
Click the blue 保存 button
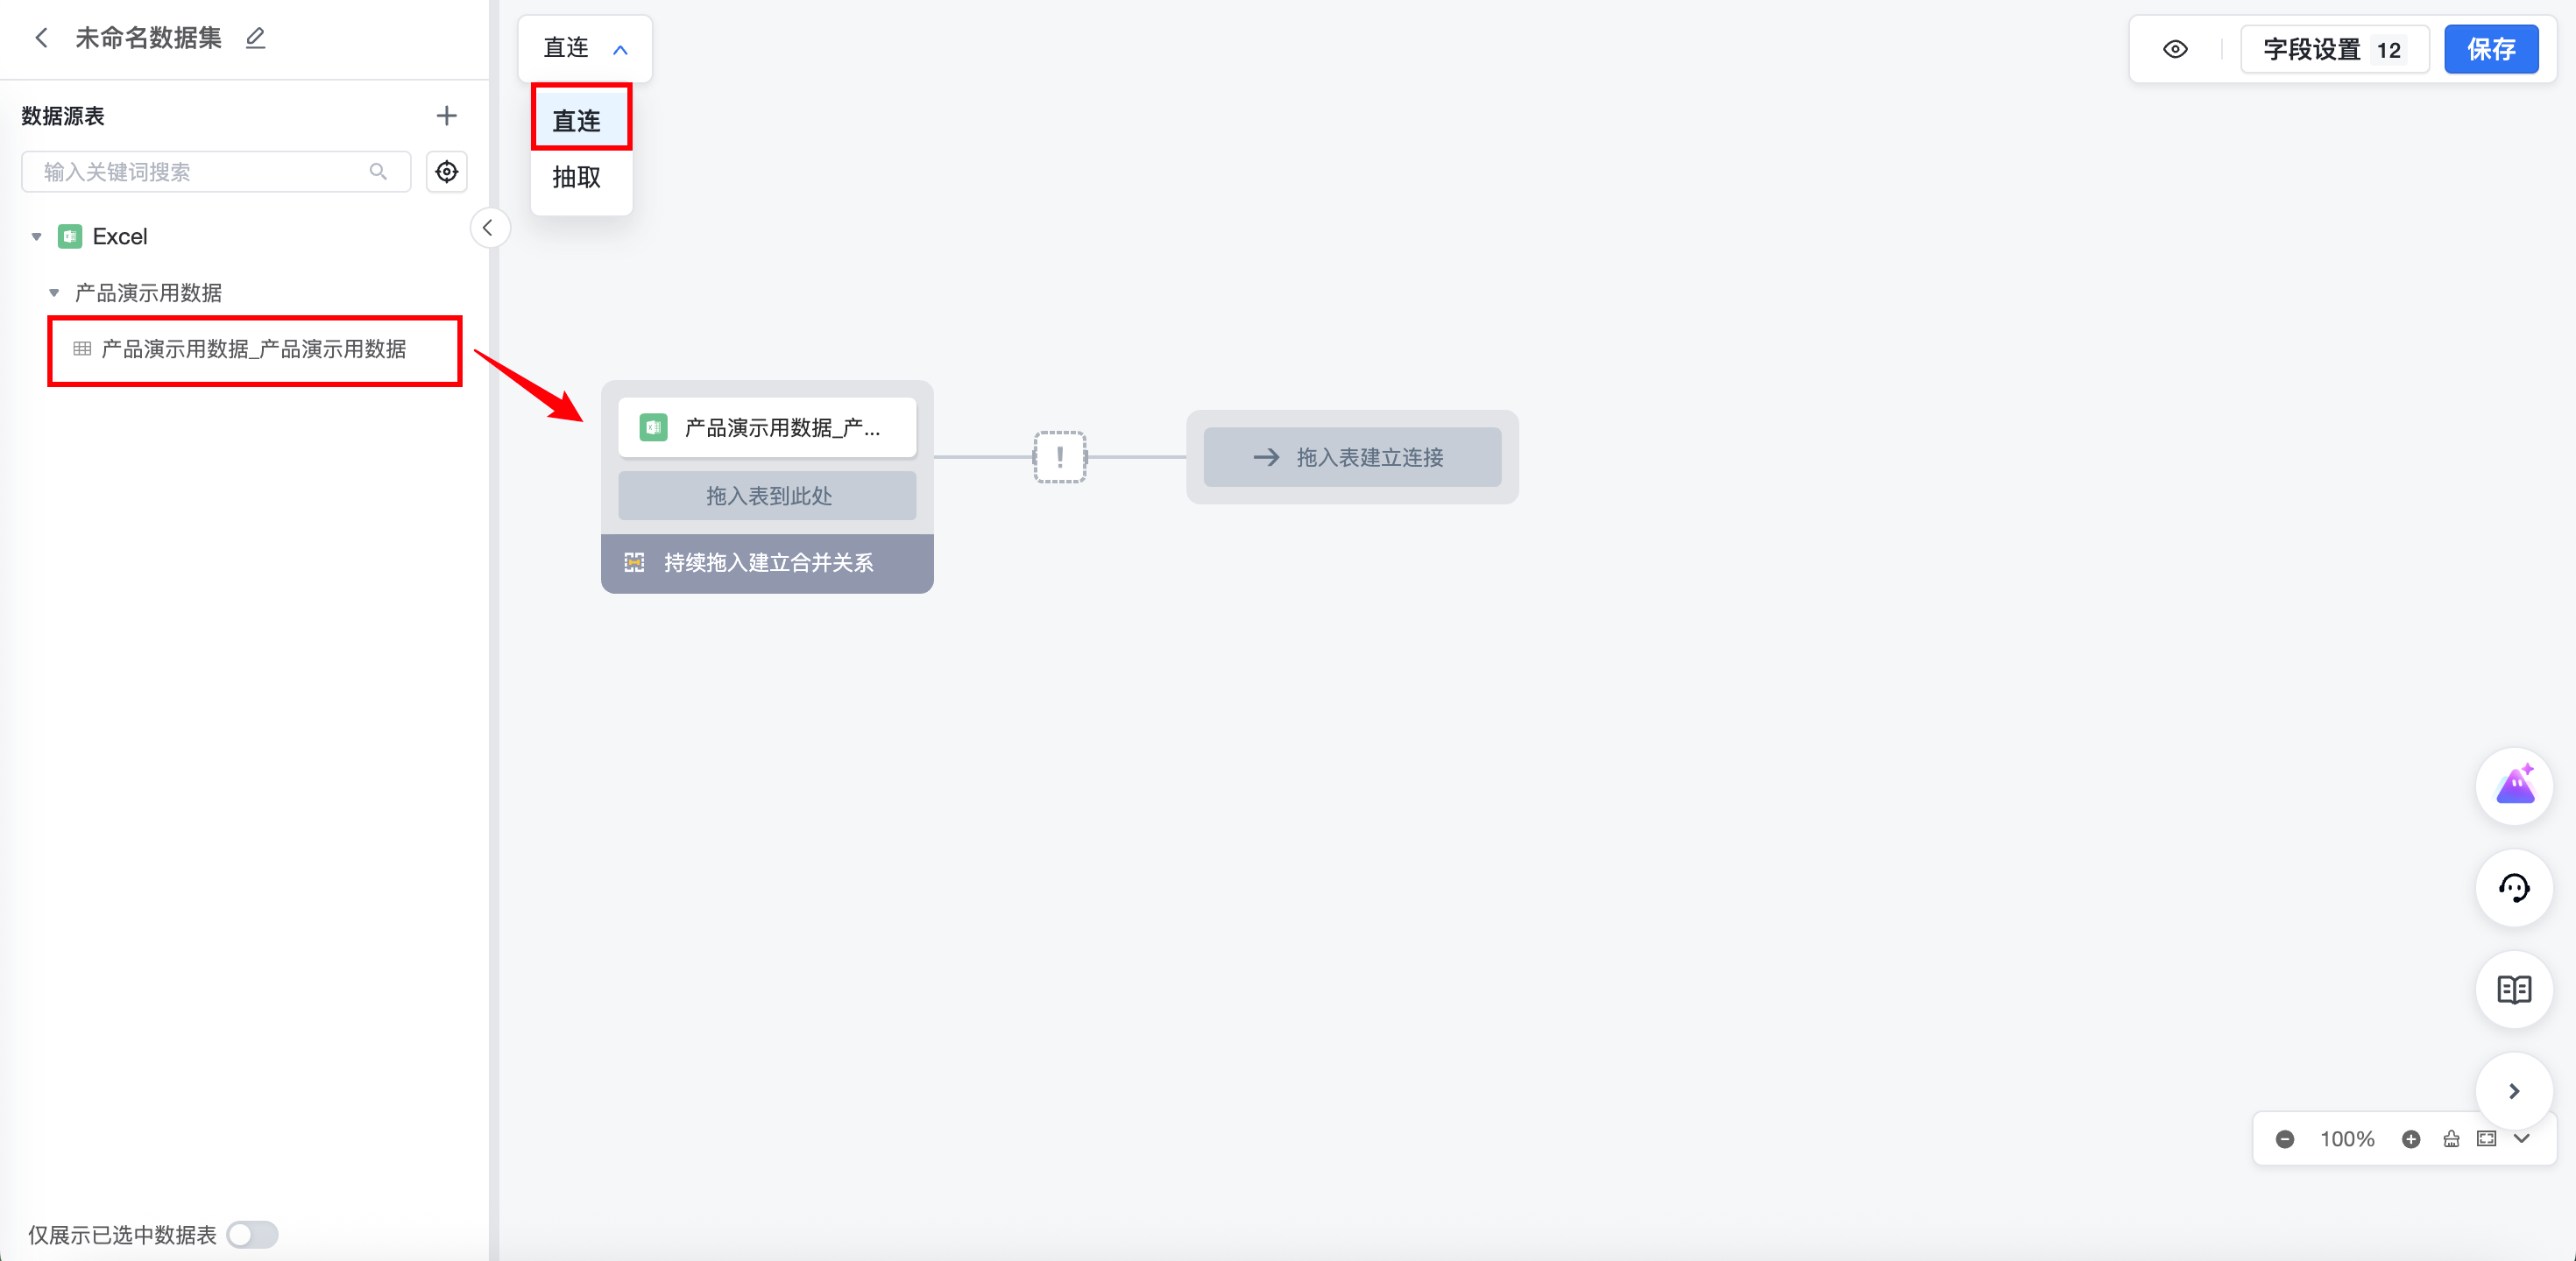click(x=2490, y=49)
